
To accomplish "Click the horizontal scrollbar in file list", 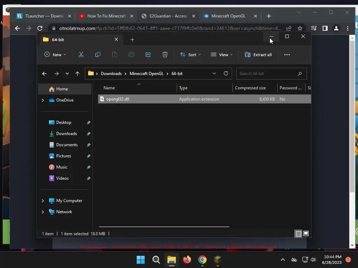I will (x=164, y=227).
